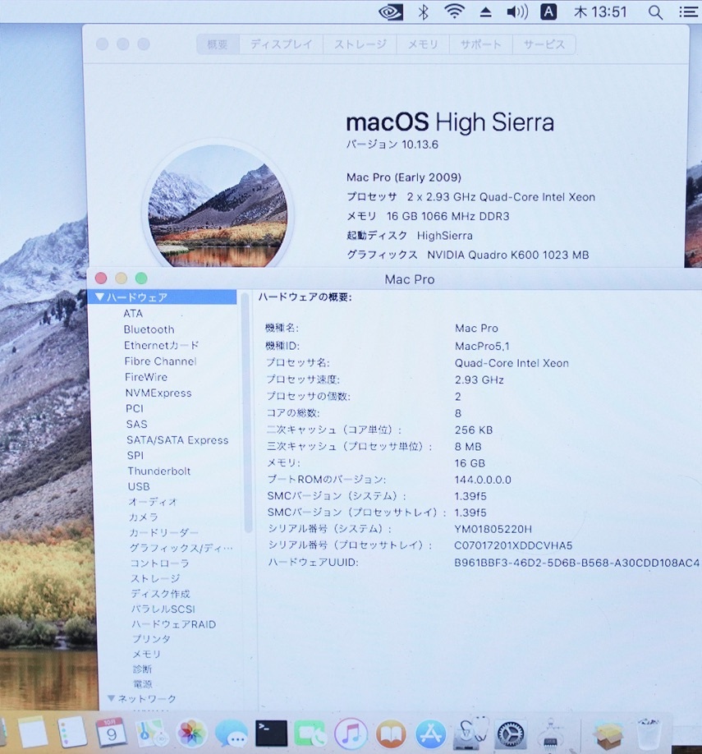Select ATA in the hardware list
This screenshot has width=702, height=754.
(133, 314)
